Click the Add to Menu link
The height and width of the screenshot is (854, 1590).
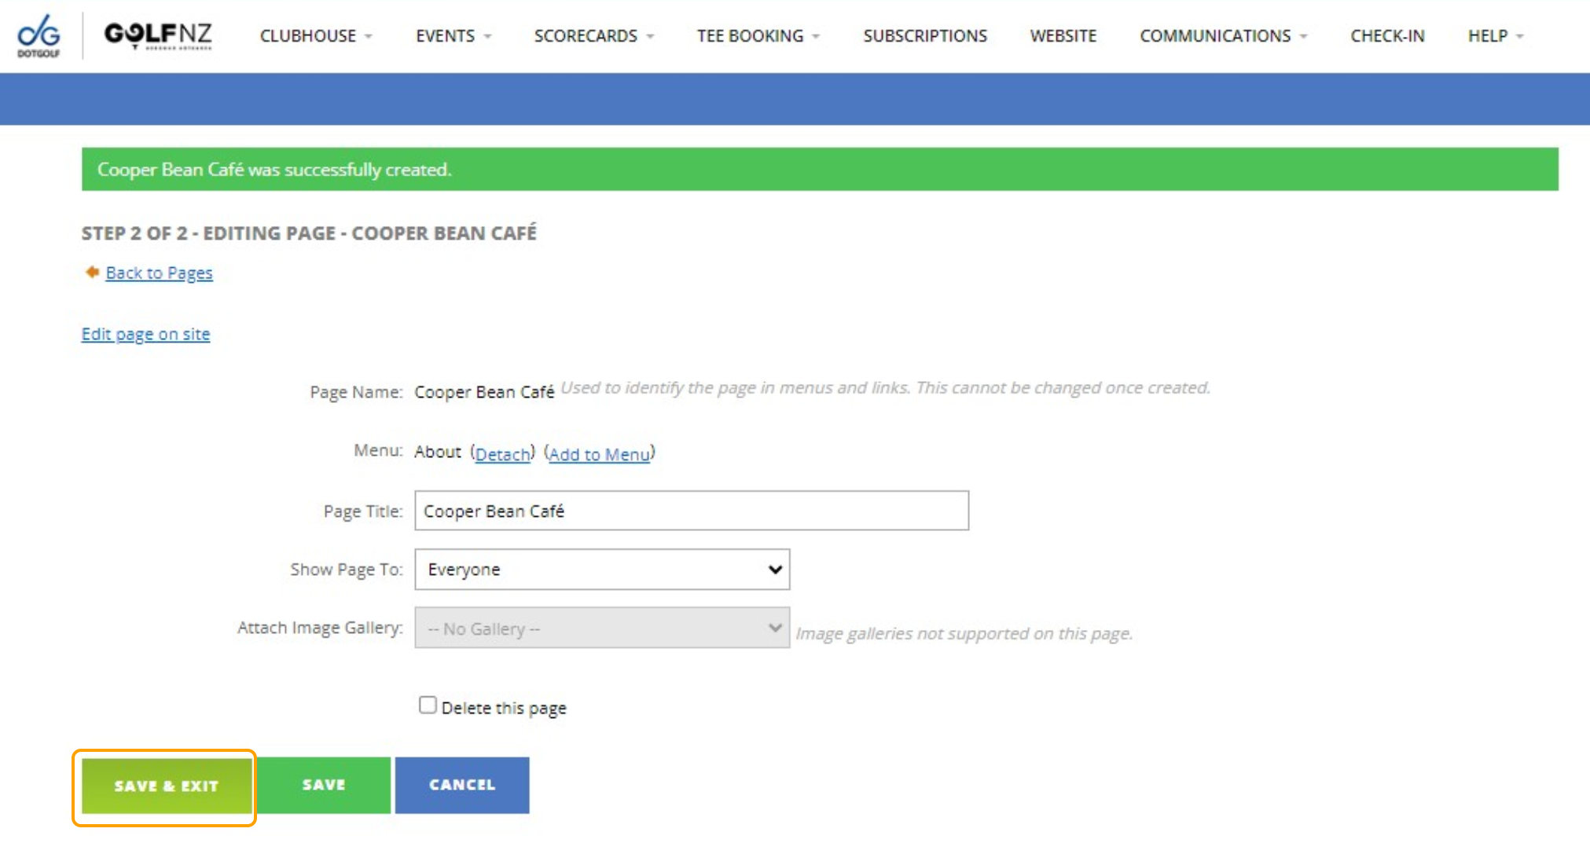pos(599,454)
